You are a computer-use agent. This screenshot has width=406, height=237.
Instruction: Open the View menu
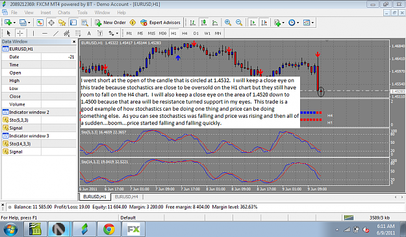pos(29,12)
